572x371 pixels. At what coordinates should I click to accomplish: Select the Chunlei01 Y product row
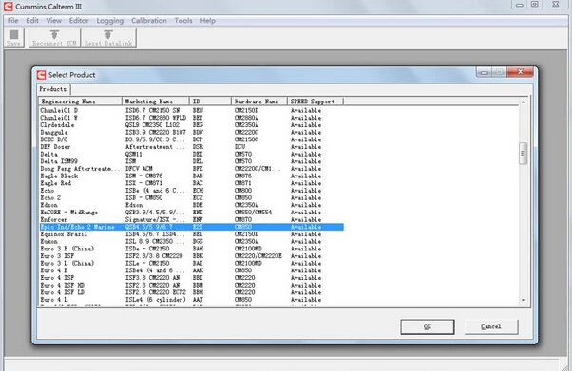click(192, 118)
